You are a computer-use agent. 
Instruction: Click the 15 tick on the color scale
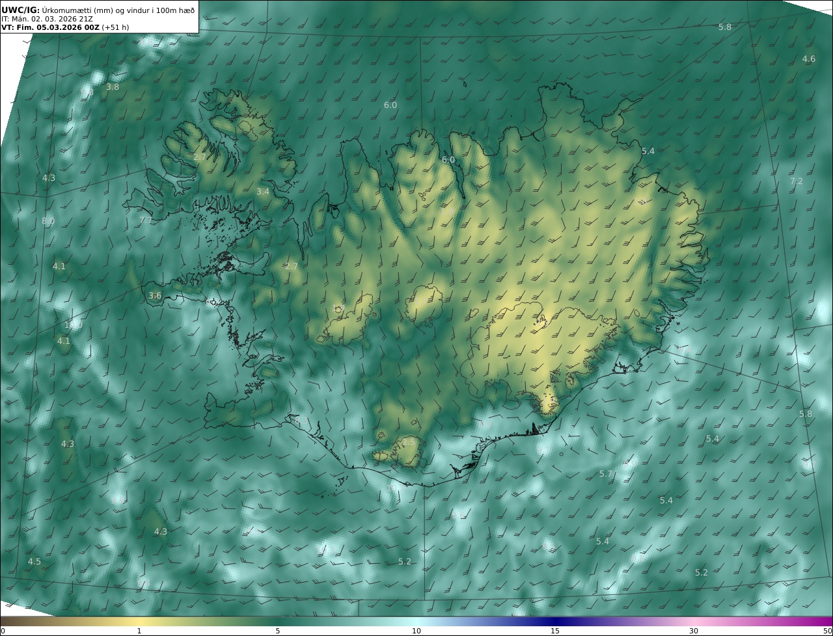tap(555, 631)
